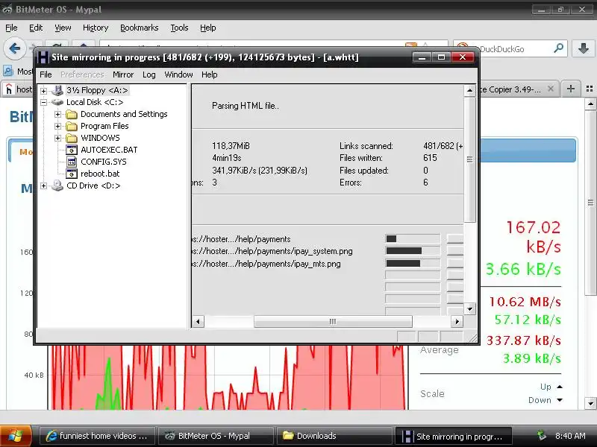Viewport: 597px width, 447px height.
Task: Click the CONFIG.SYS file icon
Action: pyautogui.click(x=72, y=162)
